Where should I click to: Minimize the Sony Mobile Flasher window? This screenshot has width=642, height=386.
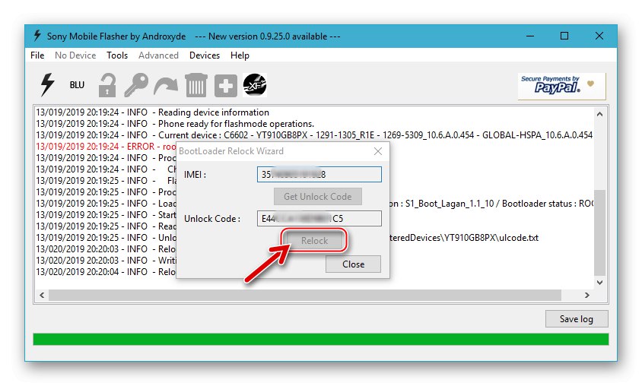[530, 36]
